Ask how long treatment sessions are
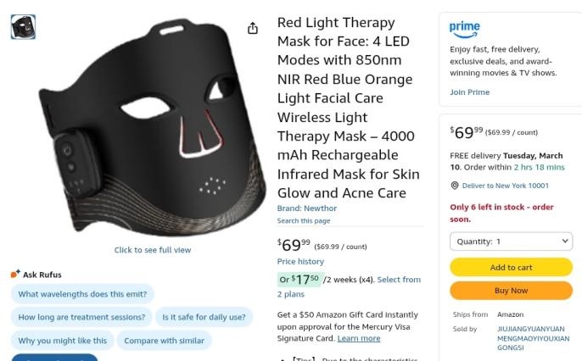Viewport: 582px width, 361px height. [81, 317]
